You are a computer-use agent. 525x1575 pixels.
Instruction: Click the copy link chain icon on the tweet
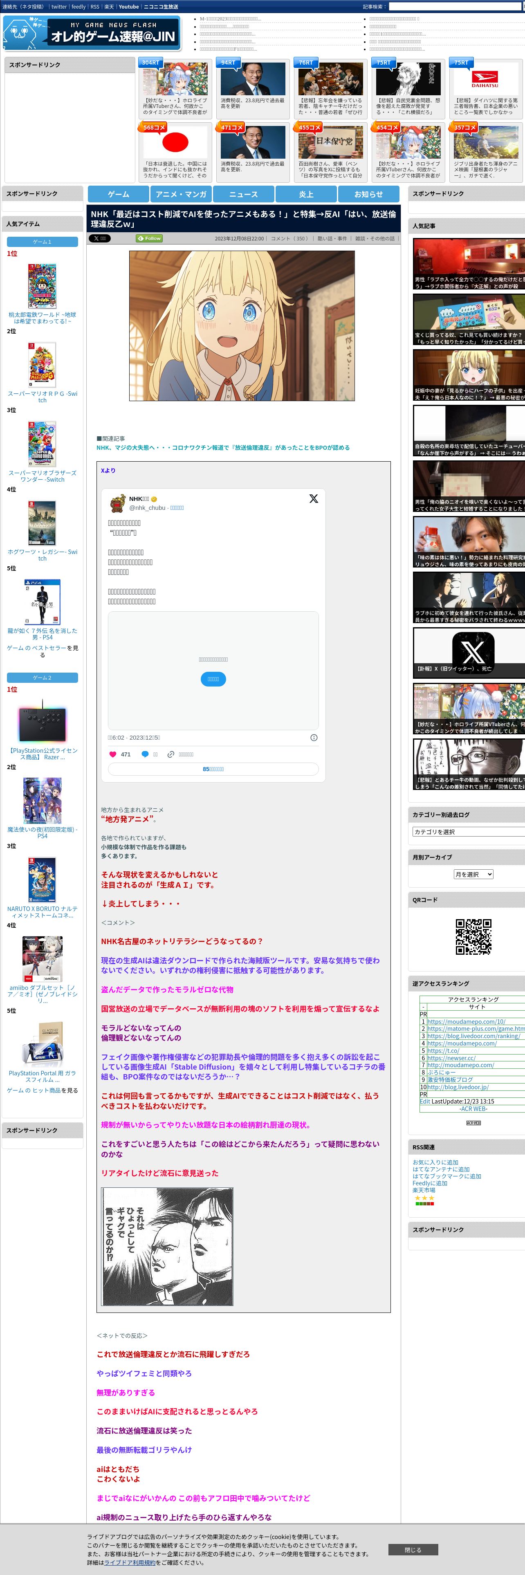(171, 754)
